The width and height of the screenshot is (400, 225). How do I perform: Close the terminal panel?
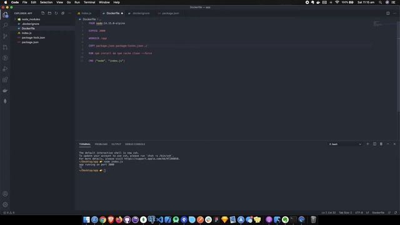coord(394,144)
